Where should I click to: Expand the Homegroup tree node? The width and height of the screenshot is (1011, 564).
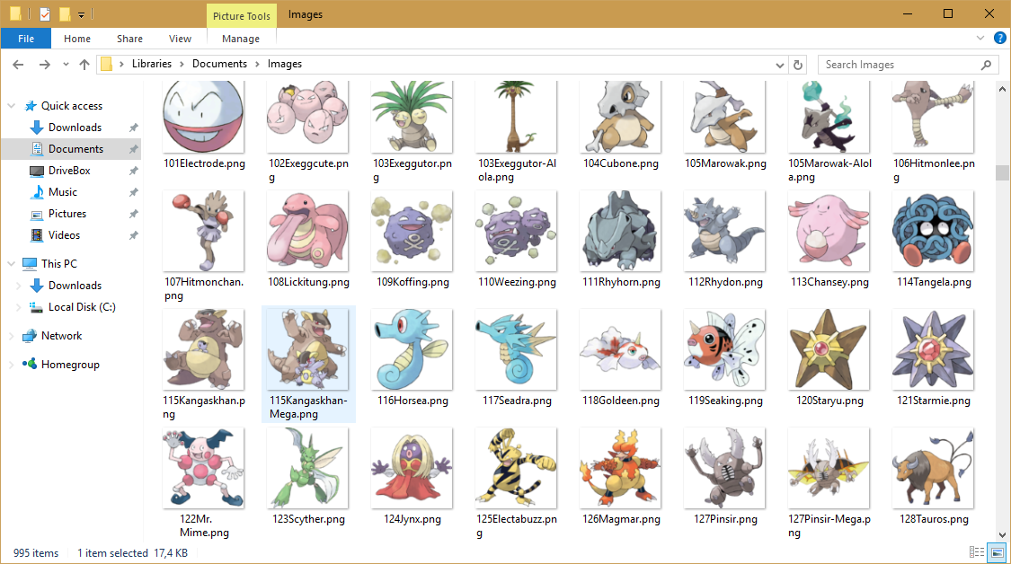tap(12, 365)
